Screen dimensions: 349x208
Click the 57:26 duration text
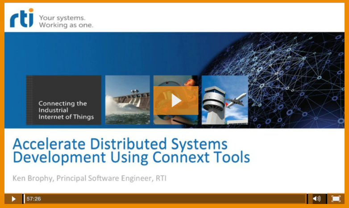33,199
